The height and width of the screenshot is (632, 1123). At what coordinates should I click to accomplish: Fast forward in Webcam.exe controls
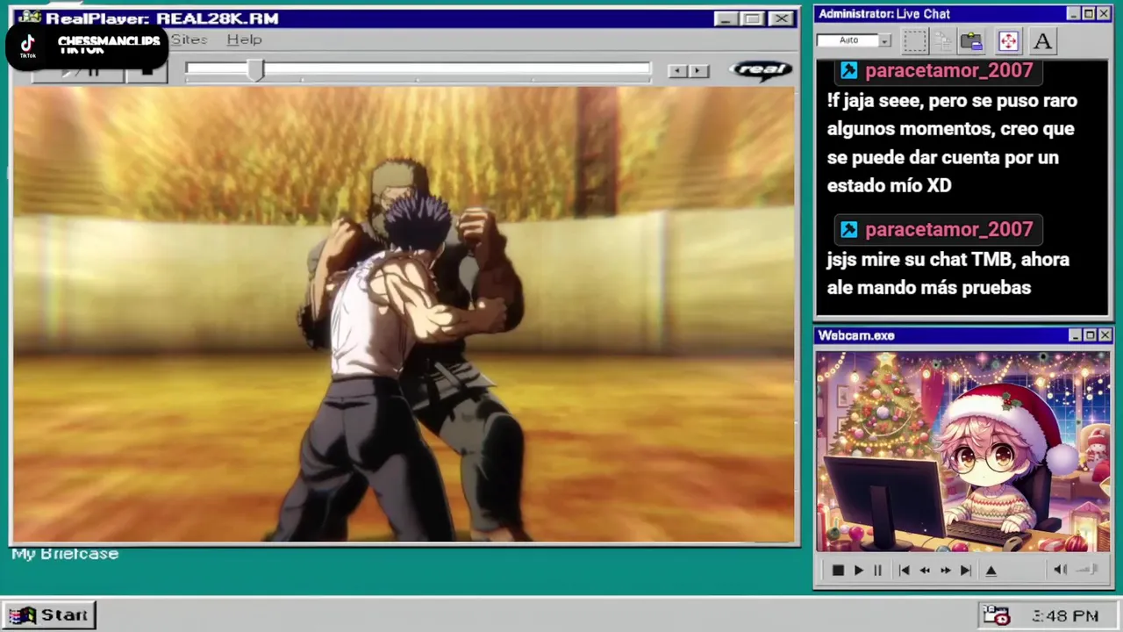[945, 571]
